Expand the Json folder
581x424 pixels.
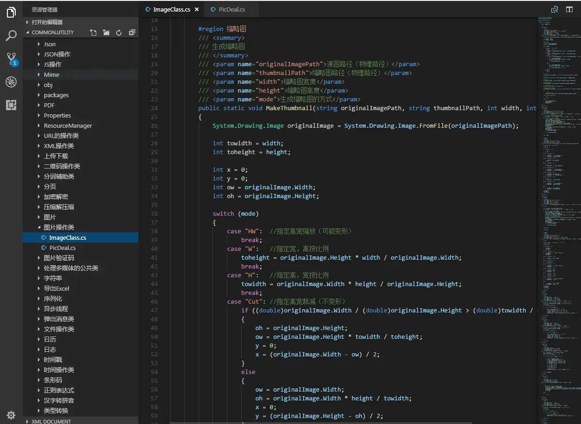click(x=50, y=44)
